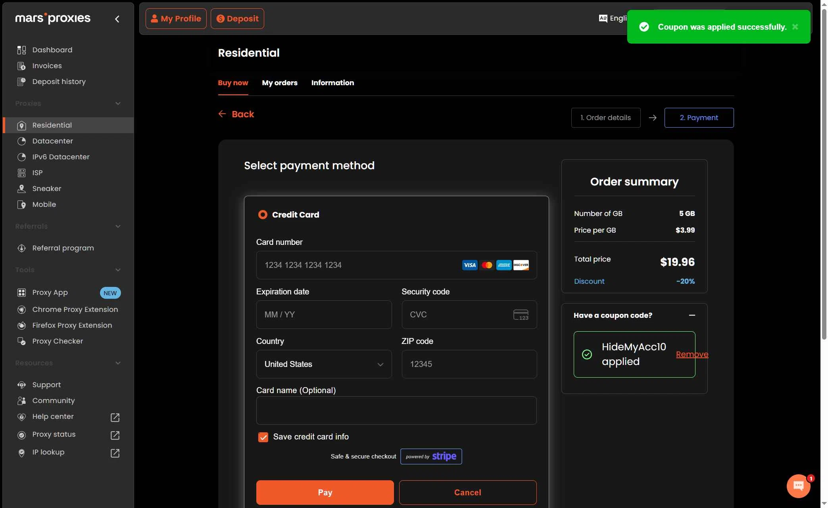This screenshot has height=508, width=828.
Task: Collapse the Proxies sidebar section
Action: point(118,103)
